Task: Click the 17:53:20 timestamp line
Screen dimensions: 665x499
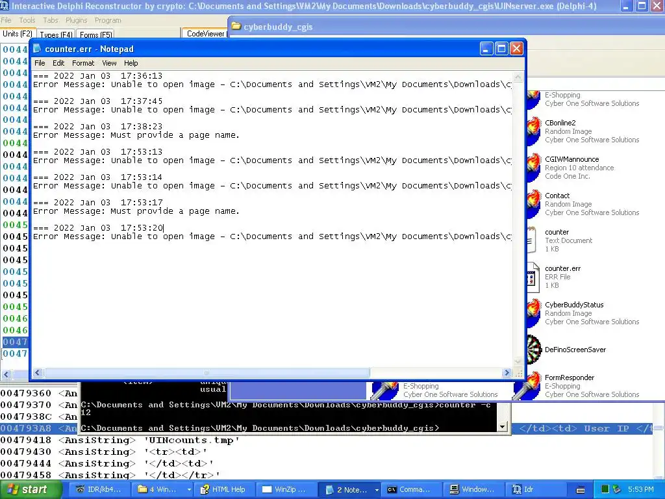Action: pyautogui.click(x=98, y=228)
